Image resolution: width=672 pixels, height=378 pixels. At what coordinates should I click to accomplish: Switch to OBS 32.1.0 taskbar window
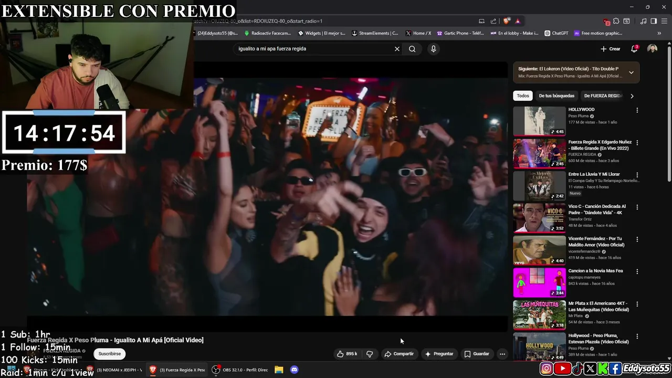pos(239,370)
